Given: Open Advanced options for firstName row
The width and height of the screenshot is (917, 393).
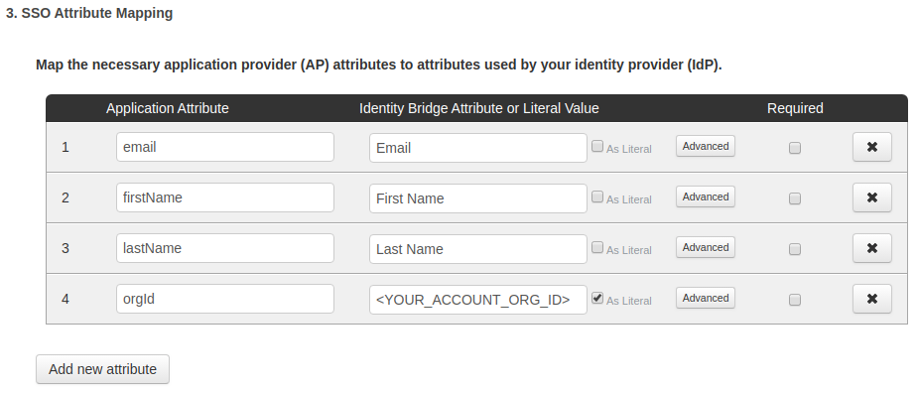Looking at the screenshot, I should tap(706, 196).
